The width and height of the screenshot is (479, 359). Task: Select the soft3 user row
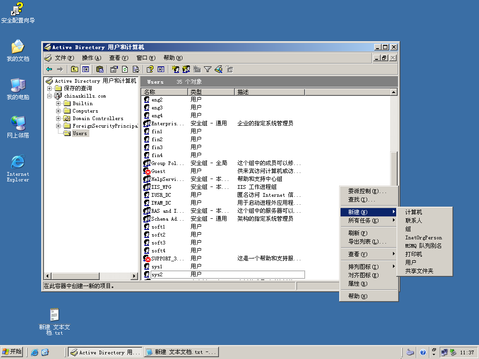pyautogui.click(x=223, y=243)
